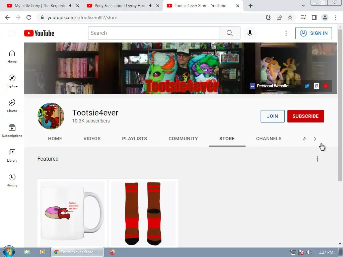Screen dimensions: 343x257
Task: Click into the YouTube search field
Action: [153, 33]
